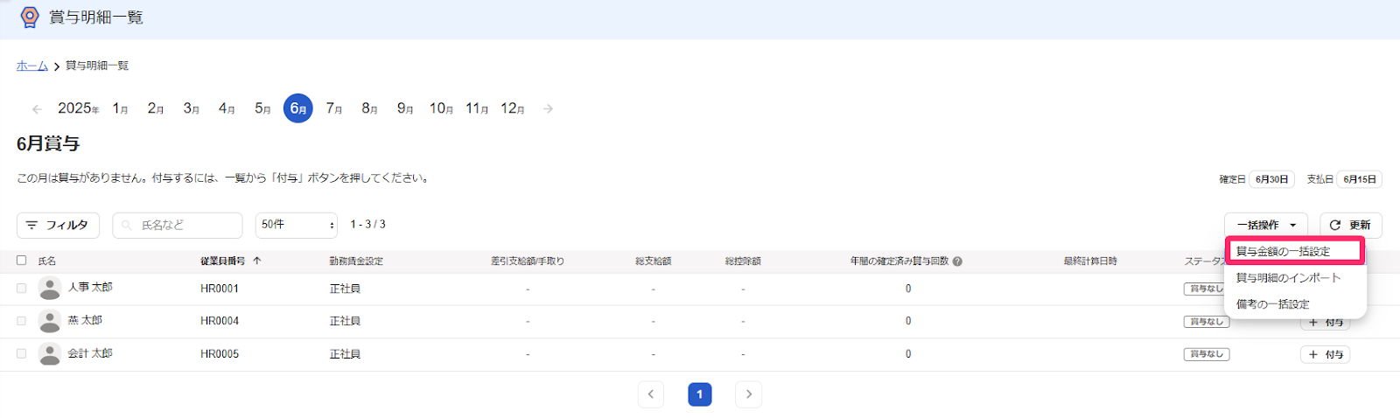
Task: Toggle the select-all header checkbox
Action: pos(22,261)
